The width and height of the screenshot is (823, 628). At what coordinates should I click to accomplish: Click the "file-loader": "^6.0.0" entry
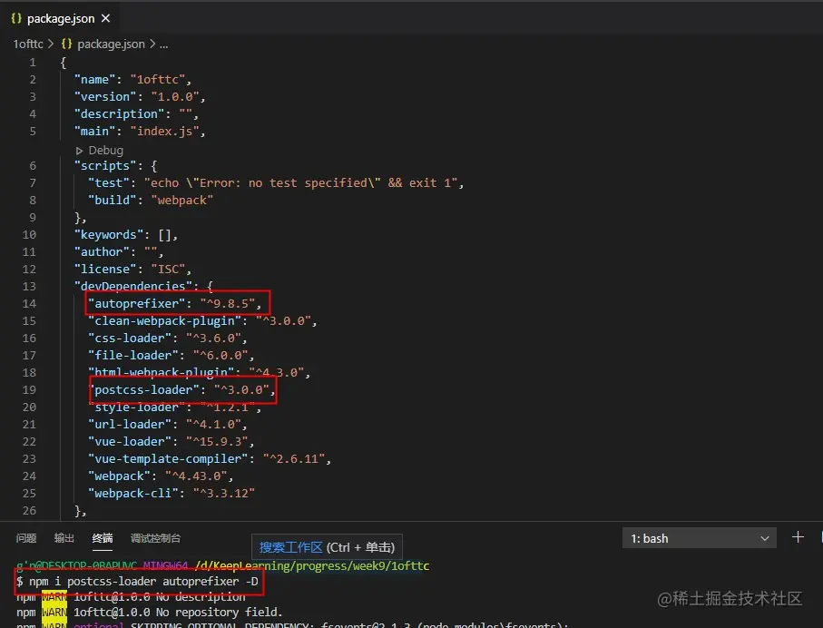(x=171, y=356)
